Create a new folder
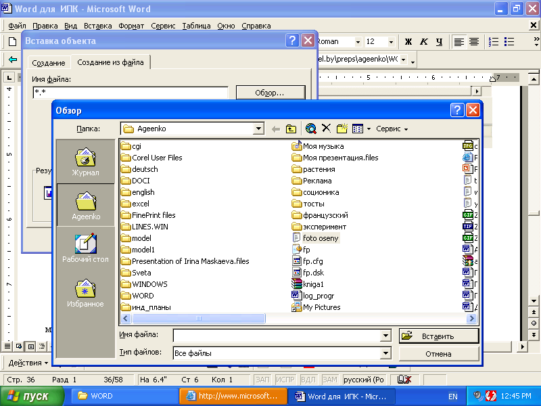This screenshot has width=541, height=406. (x=342, y=129)
